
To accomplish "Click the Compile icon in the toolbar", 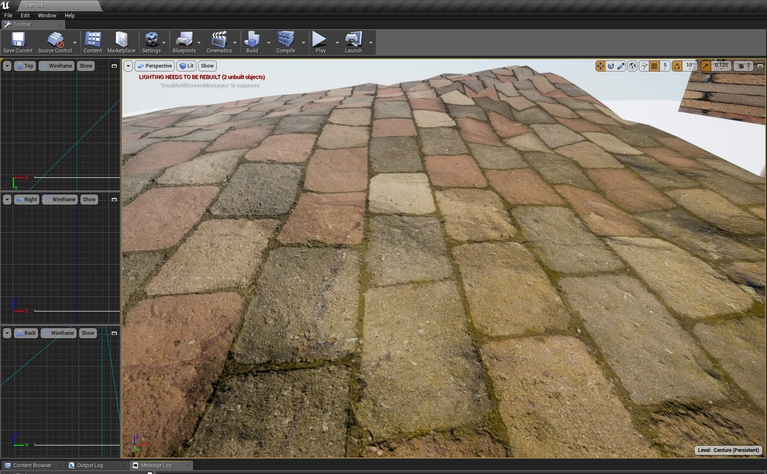I will tap(286, 40).
